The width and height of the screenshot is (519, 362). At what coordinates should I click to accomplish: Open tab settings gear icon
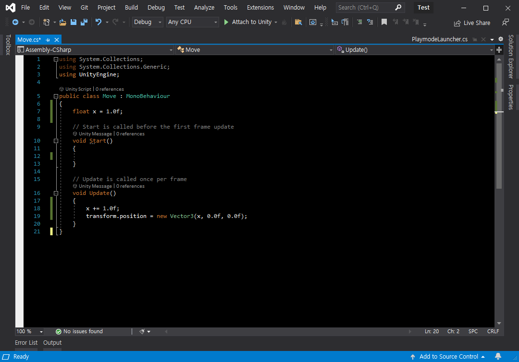click(x=501, y=39)
